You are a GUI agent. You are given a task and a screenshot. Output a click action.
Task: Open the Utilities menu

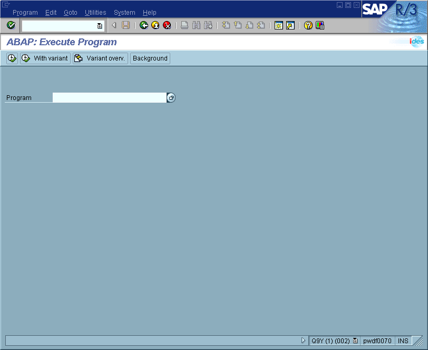pyautogui.click(x=95, y=13)
